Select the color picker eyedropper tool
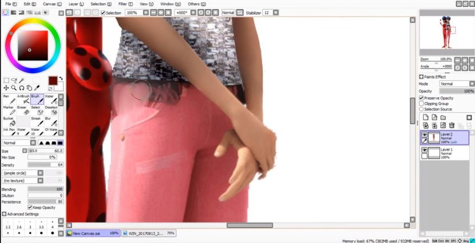 (37, 88)
